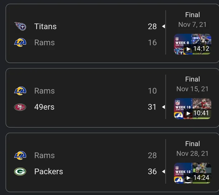
Task: Open the Titans team name link
Action: coord(45,26)
